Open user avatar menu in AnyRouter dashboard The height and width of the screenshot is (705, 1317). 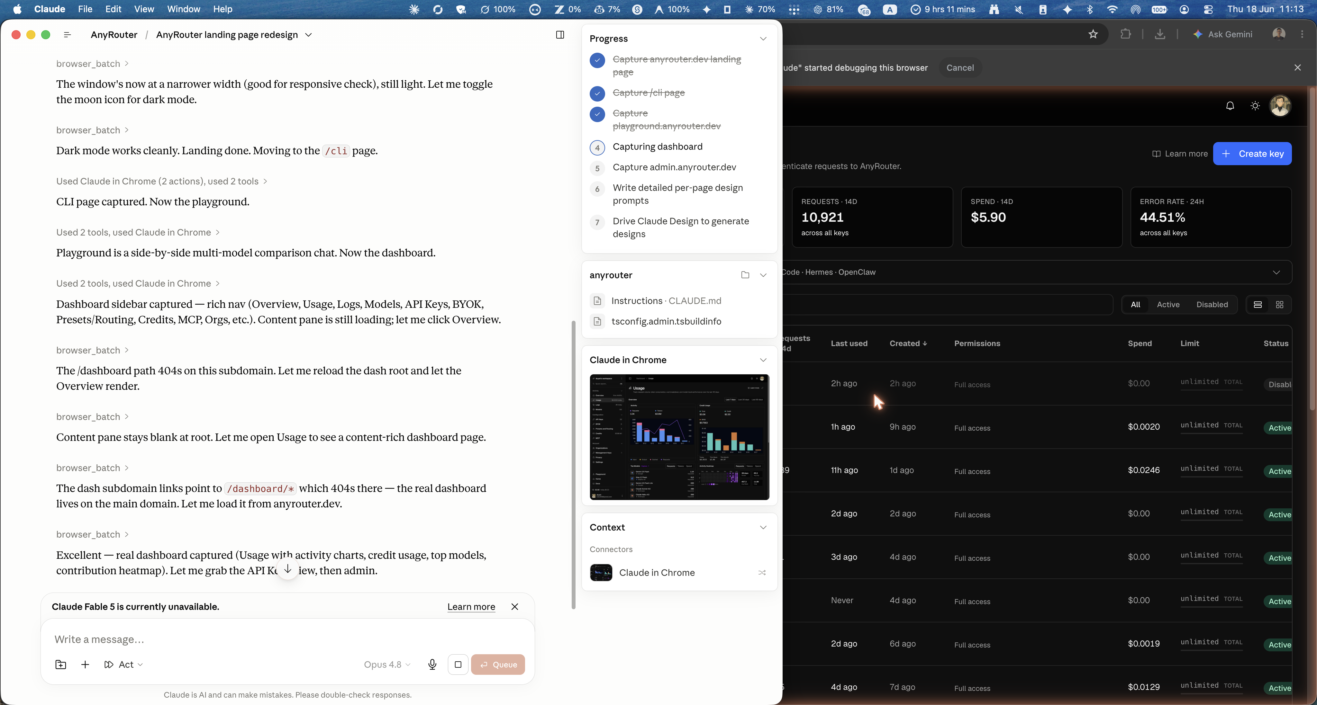click(1280, 106)
